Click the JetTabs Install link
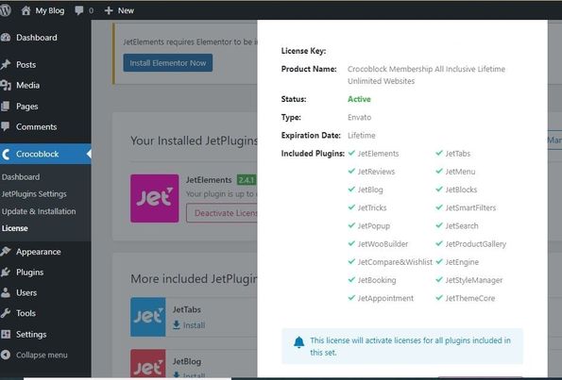 coord(194,325)
